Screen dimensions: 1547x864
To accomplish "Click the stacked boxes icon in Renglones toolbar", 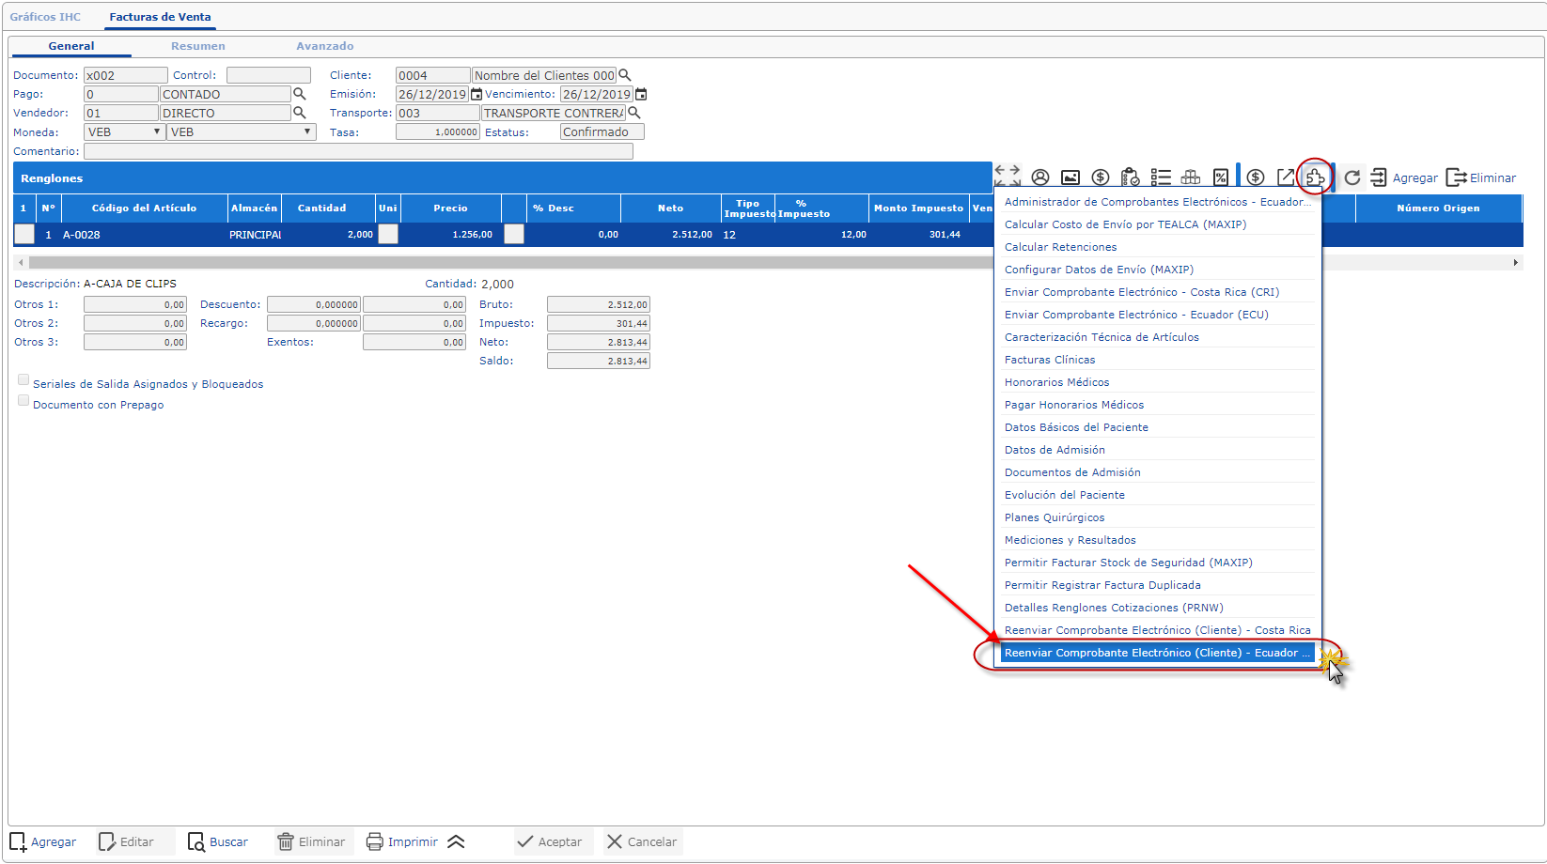I will pyautogui.click(x=1191, y=177).
